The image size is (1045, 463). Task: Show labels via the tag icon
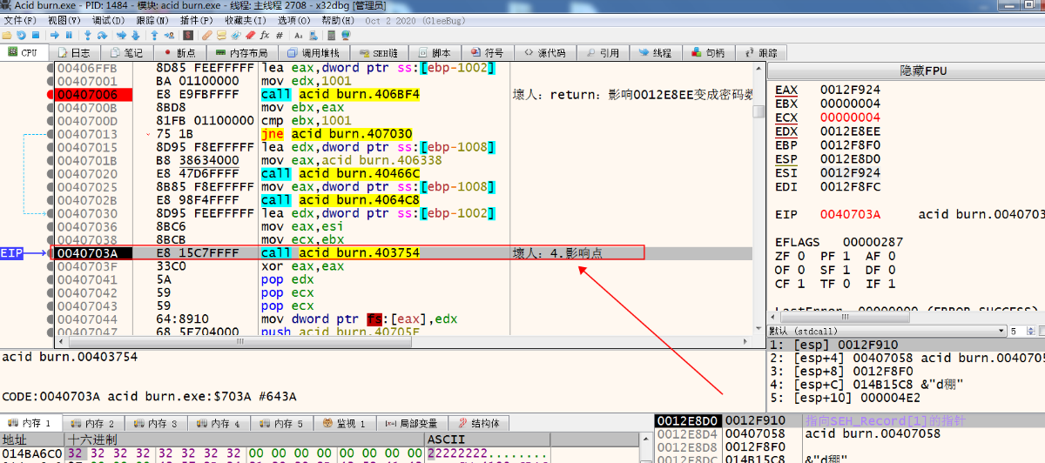point(235,35)
